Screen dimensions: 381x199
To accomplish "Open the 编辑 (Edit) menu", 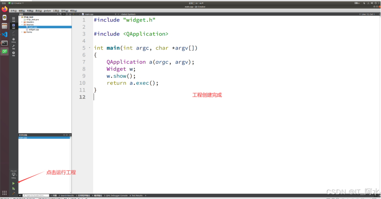I will click(22, 11).
